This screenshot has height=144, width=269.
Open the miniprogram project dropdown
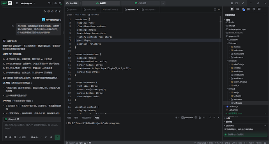pyautogui.click(x=28, y=3)
